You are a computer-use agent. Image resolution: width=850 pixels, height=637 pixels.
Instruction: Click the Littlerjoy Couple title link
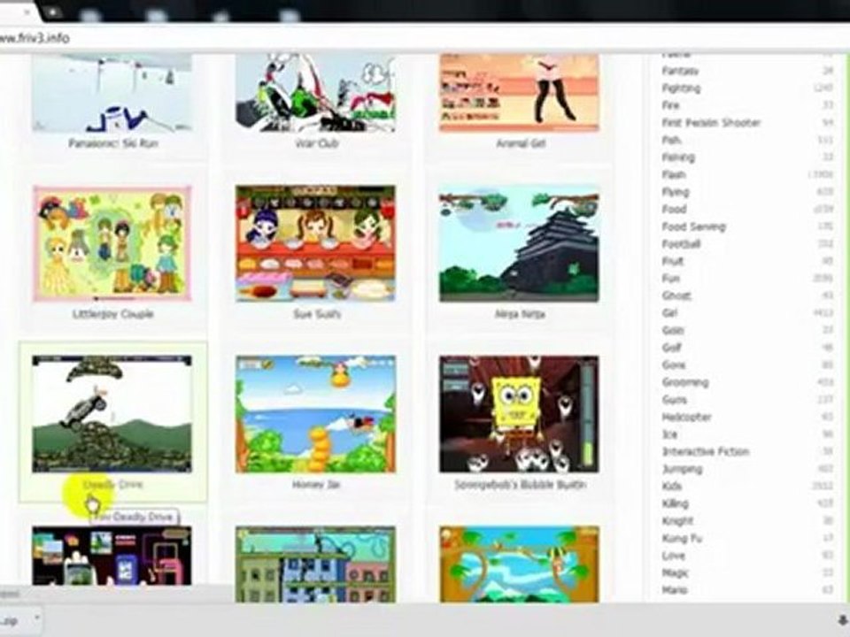(x=112, y=313)
